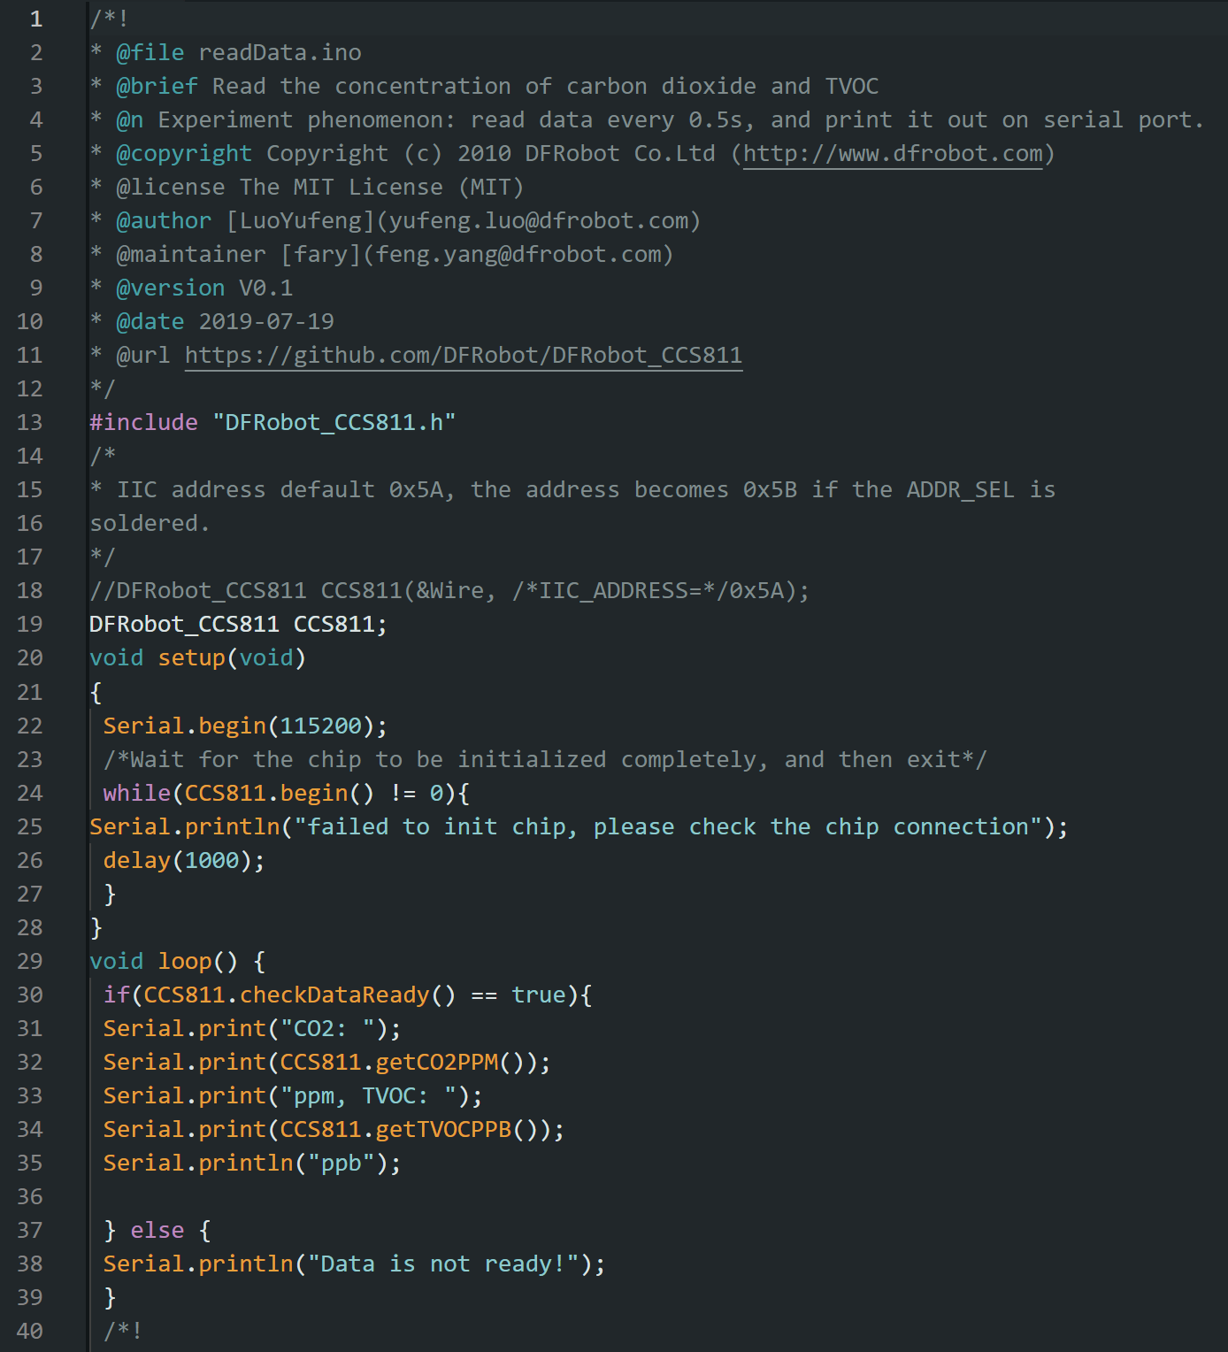This screenshot has width=1228, height=1352.
Task: Open the http://www.dfrobot.com link
Action: pos(893,153)
